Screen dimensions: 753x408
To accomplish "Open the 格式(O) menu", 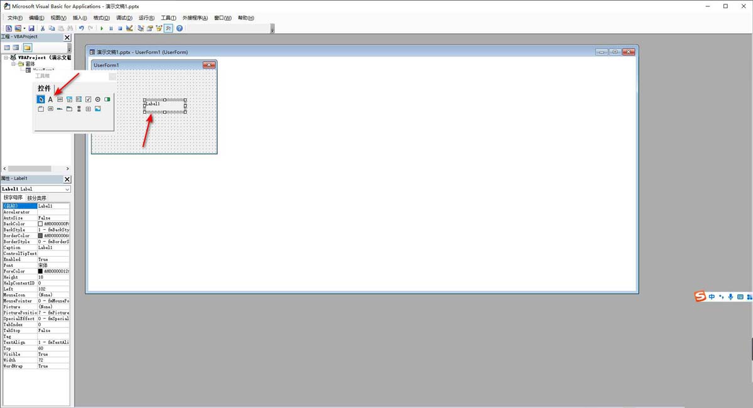I will pyautogui.click(x=102, y=18).
